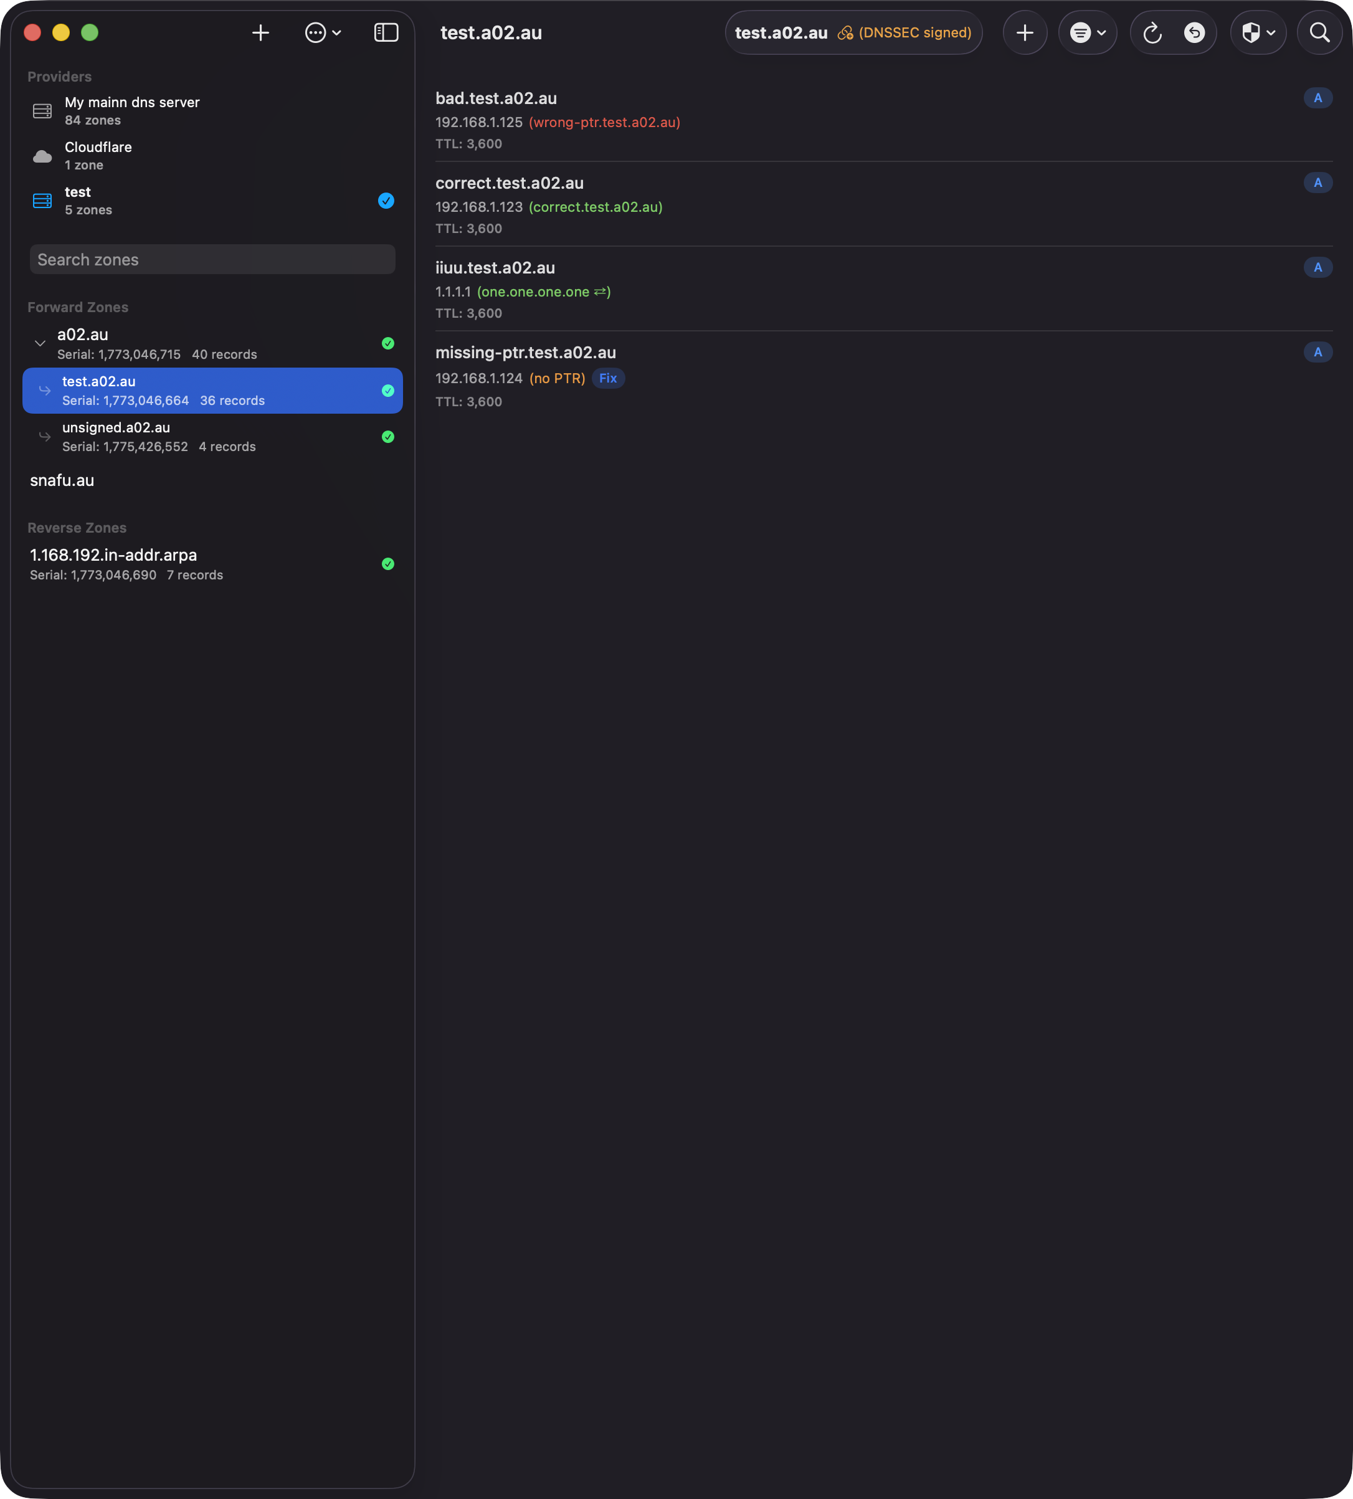
Task: Toggle the sidebar visibility icon
Action: click(386, 33)
